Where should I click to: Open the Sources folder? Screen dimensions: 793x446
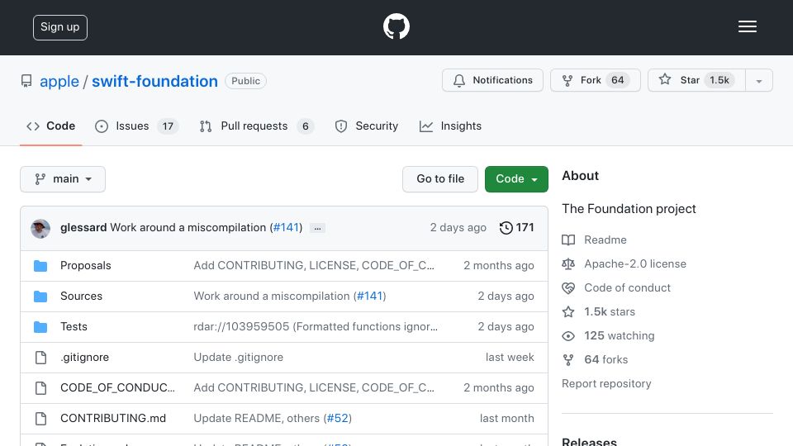[81, 296]
